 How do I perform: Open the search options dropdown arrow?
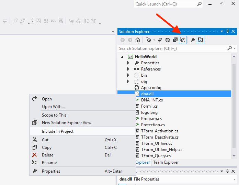point(235,48)
